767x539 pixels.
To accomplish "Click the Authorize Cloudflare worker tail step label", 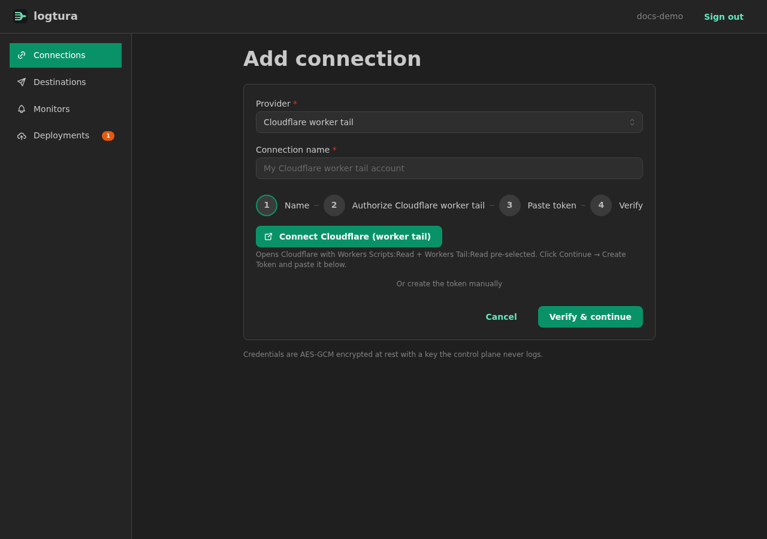I will 418,205.
